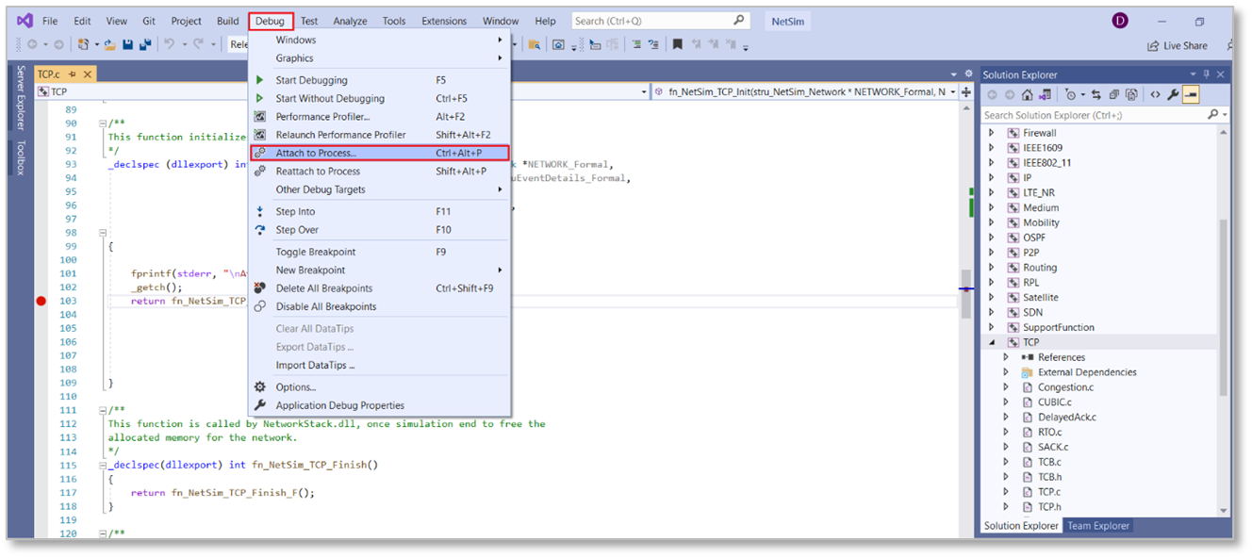The height and width of the screenshot is (558, 1252).
Task: Click the user account avatar D
Action: [x=1119, y=21]
